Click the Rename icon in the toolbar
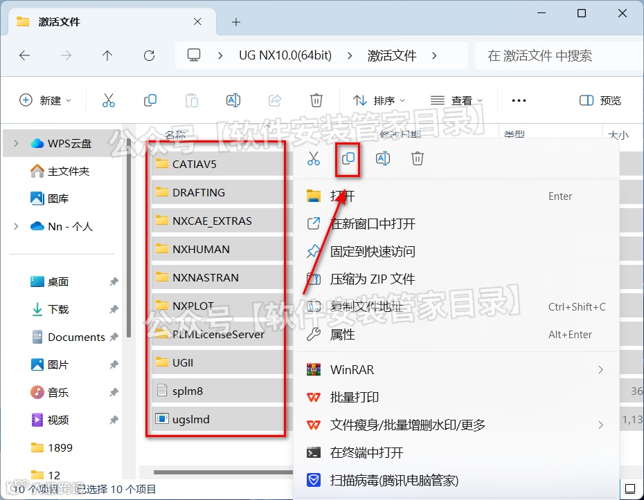 coord(233,100)
